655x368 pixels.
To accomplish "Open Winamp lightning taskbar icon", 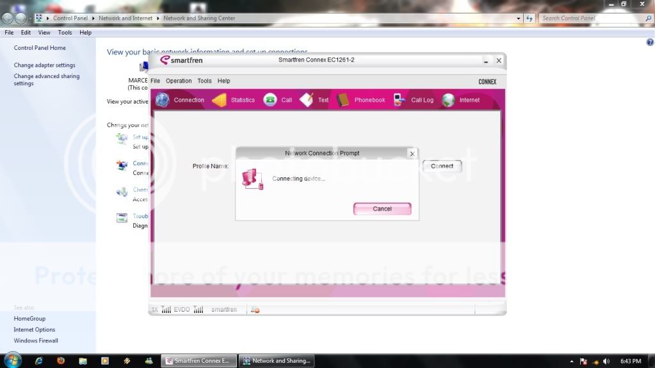I will point(127,361).
